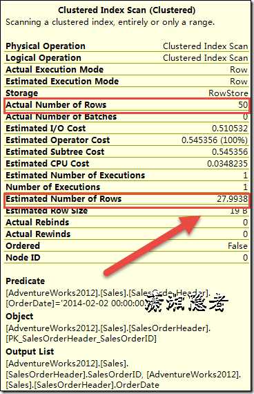The height and width of the screenshot is (394, 254).
Task: Select the 'Estimated Number of Executions' label
Action: (75, 176)
